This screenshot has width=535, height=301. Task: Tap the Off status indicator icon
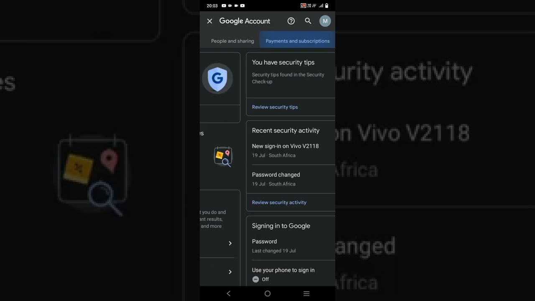pos(256,279)
